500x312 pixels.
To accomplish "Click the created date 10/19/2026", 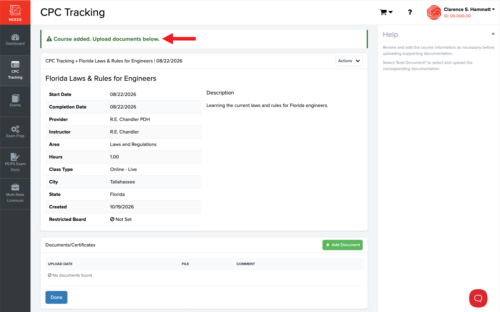I will (x=122, y=207).
